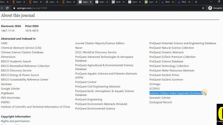Screen dimensions: 223x125
Task: Close the active Journ tab
Action: coord(91,2)
